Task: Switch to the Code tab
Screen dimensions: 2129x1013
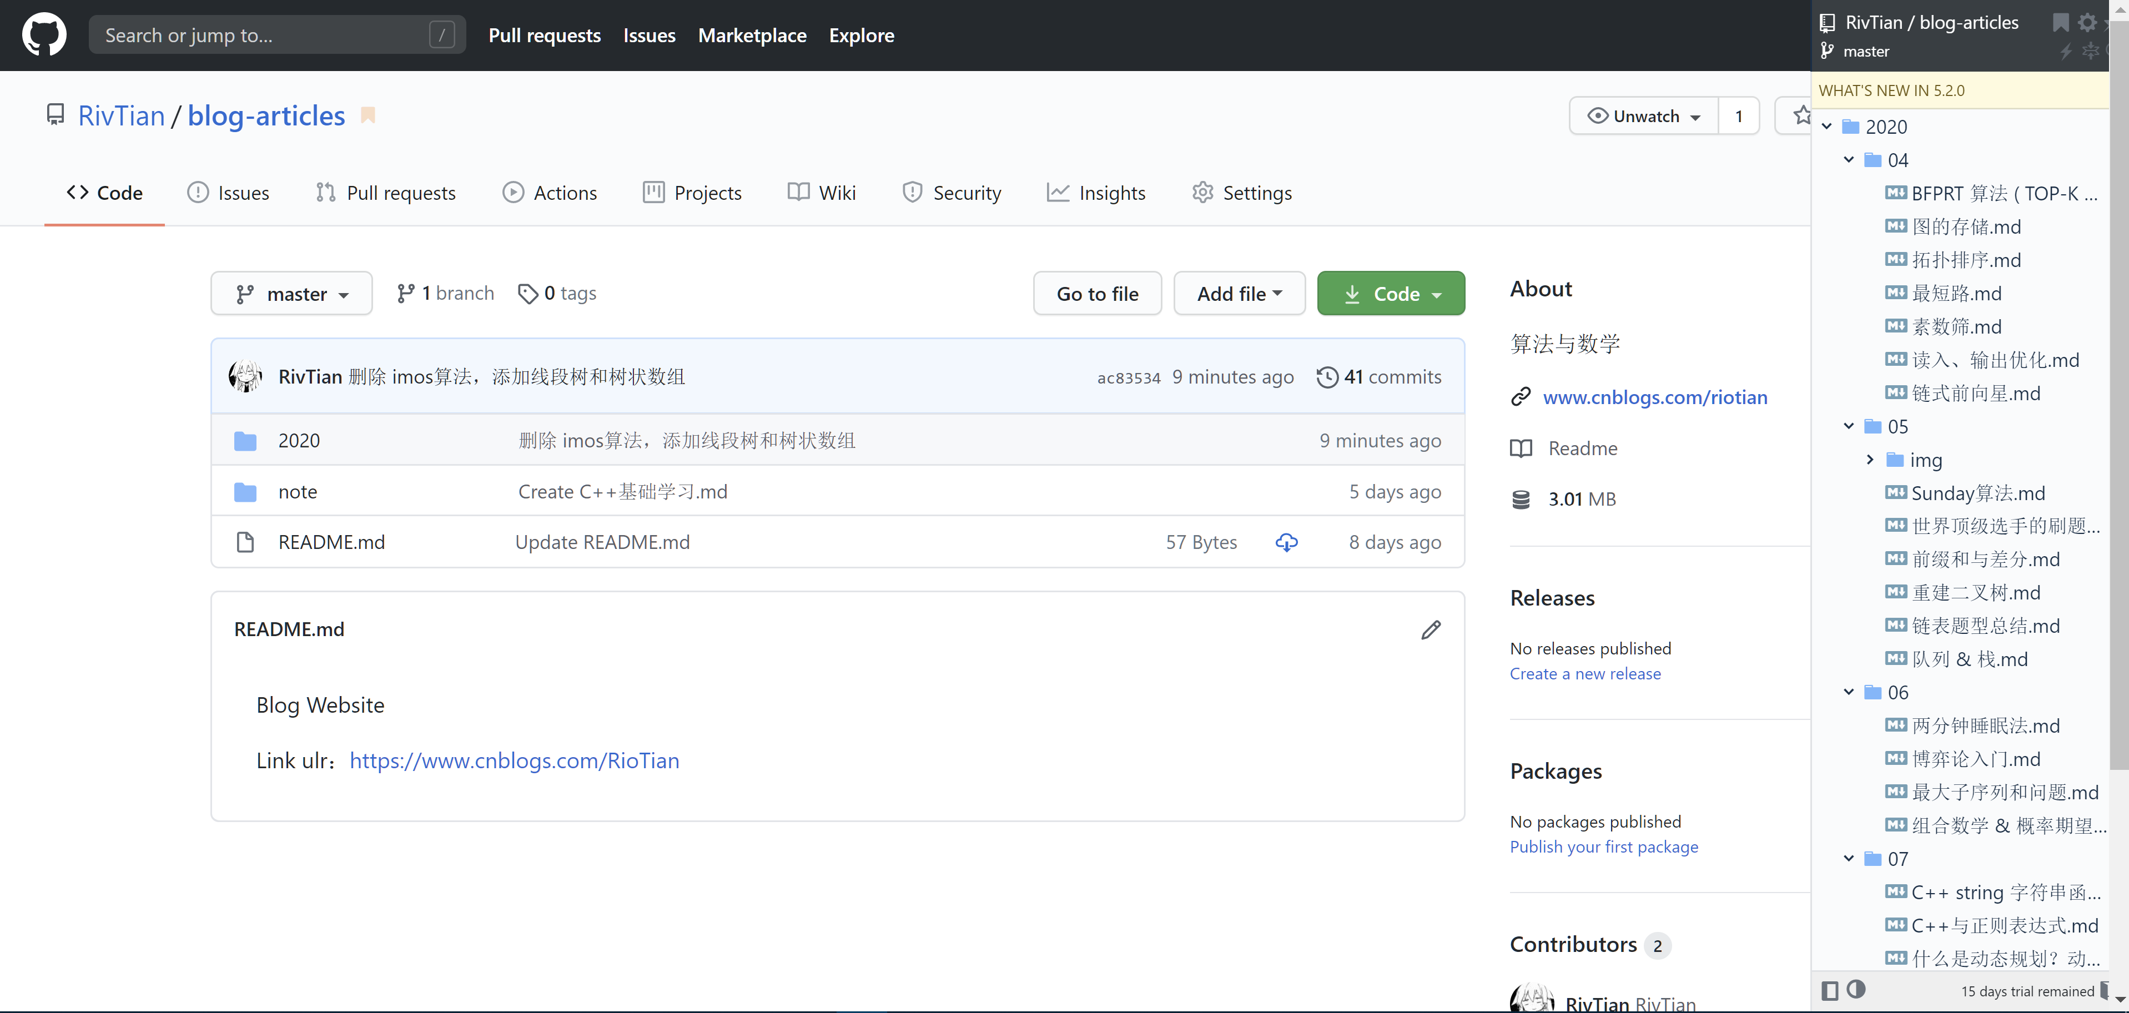Action: pos(105,193)
